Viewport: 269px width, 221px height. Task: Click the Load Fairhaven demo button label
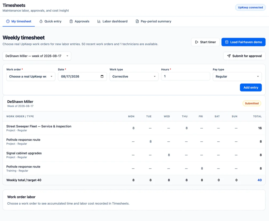[246, 42]
